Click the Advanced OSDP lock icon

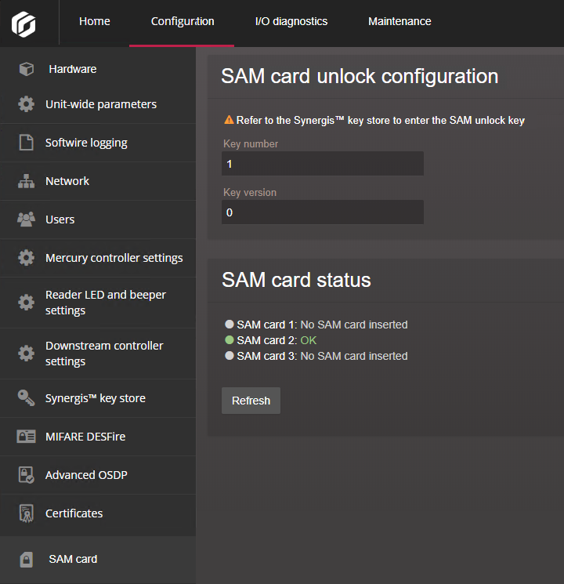(26, 475)
